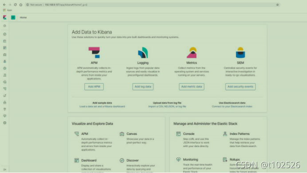307x173 pixels.
Task: Open Visualize chart icon in sidebar
Action: click(x=5, y=41)
